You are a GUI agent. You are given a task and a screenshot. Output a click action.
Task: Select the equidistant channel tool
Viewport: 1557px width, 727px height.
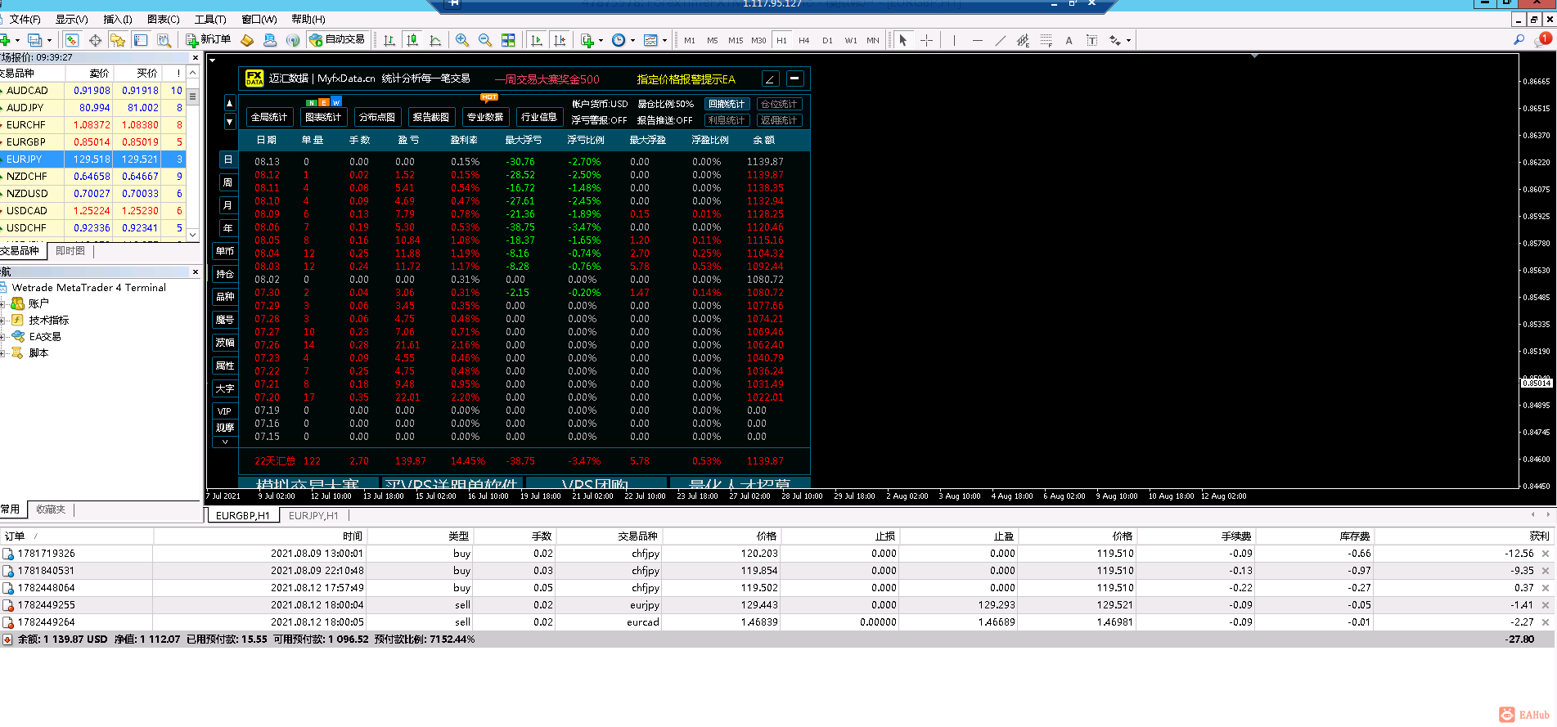[x=1023, y=40]
